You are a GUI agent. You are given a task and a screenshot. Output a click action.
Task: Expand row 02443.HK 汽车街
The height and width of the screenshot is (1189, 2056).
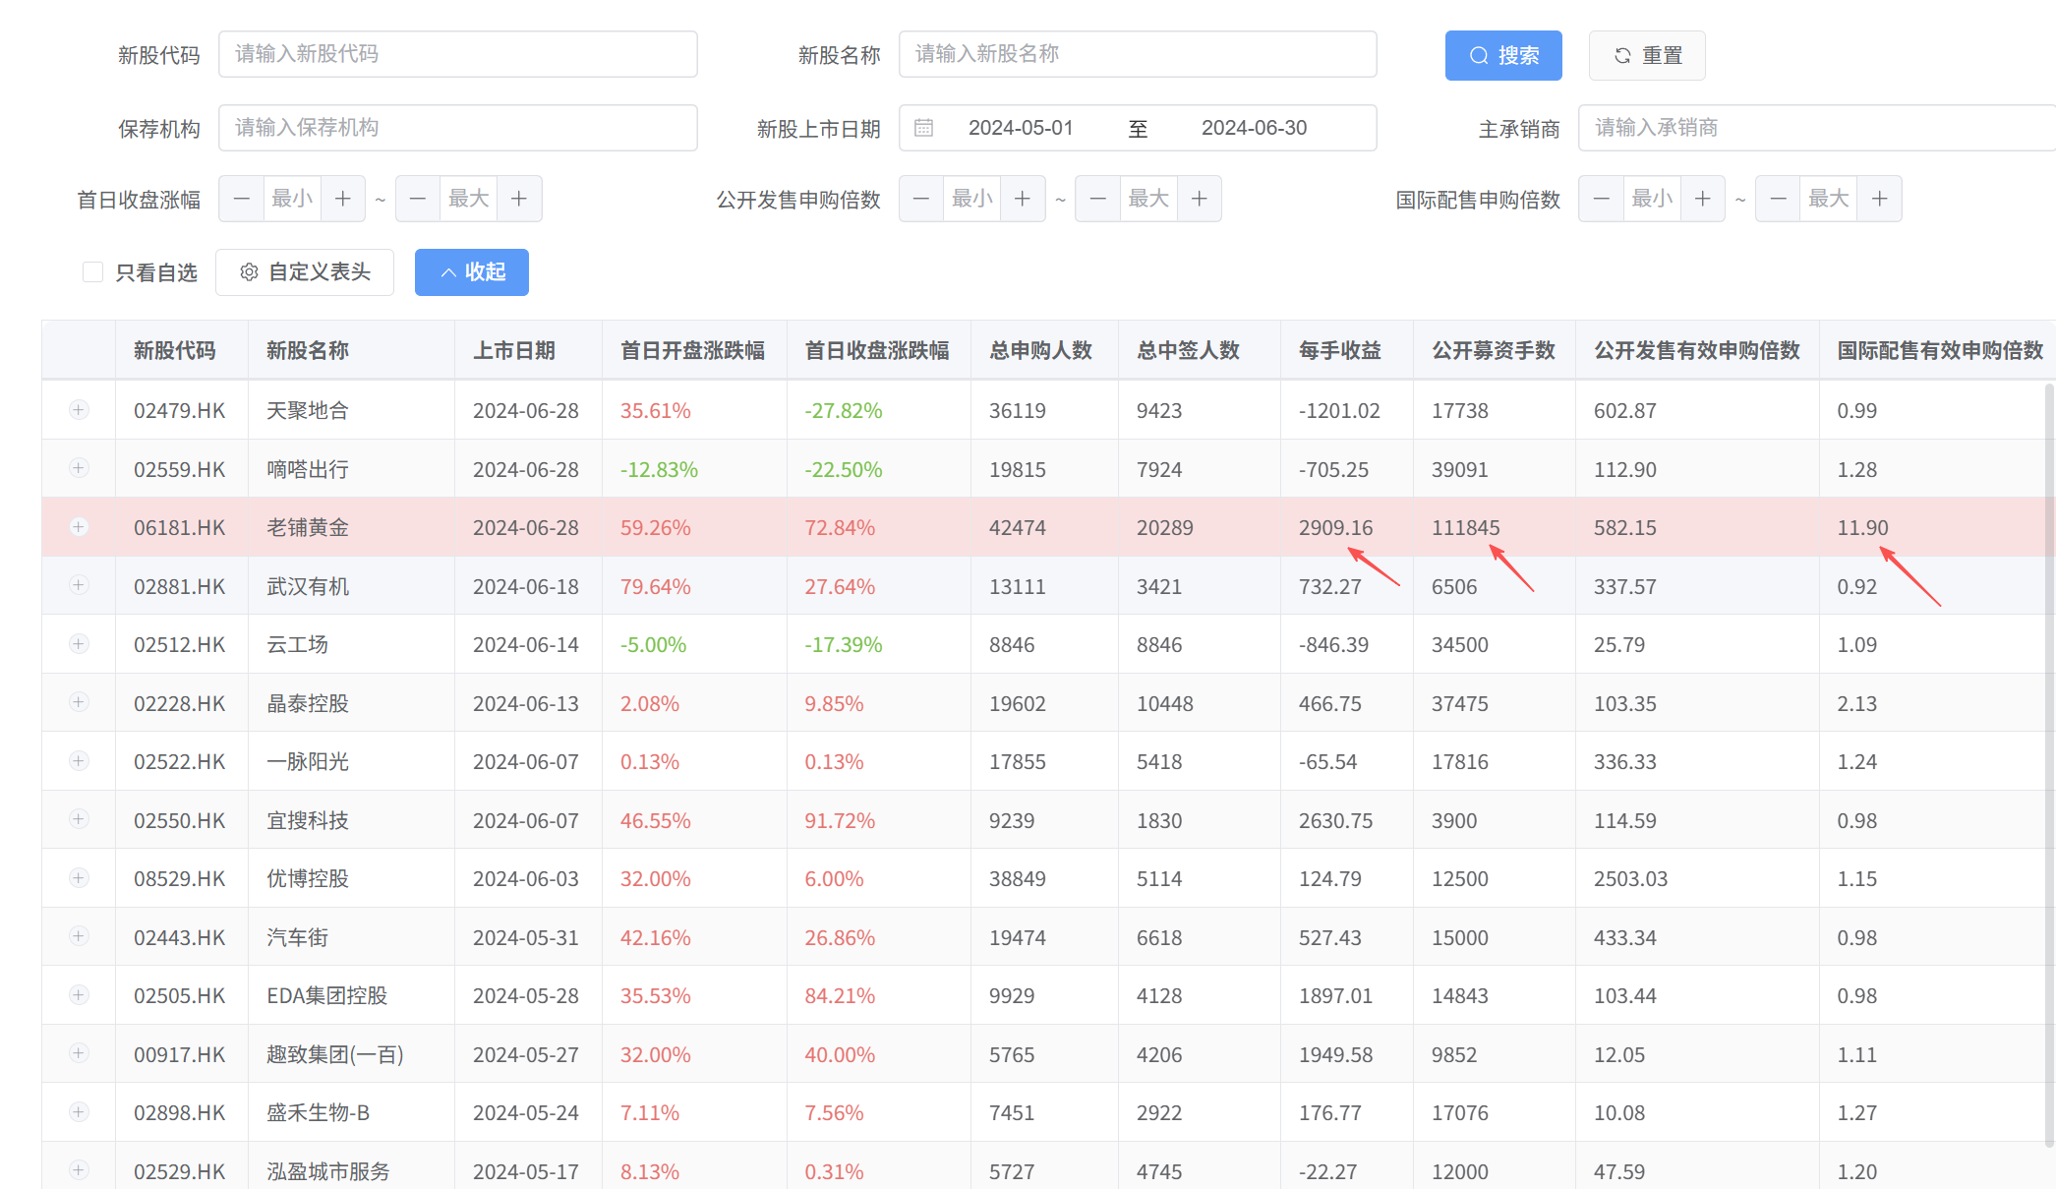(x=79, y=936)
